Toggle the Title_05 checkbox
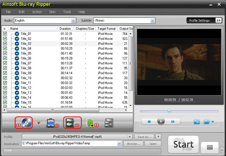Screen dimensions: 226x156 (x=5, y=53)
